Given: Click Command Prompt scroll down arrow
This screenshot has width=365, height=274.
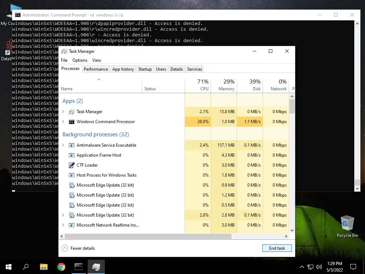Looking at the screenshot, I should tap(357, 189).
